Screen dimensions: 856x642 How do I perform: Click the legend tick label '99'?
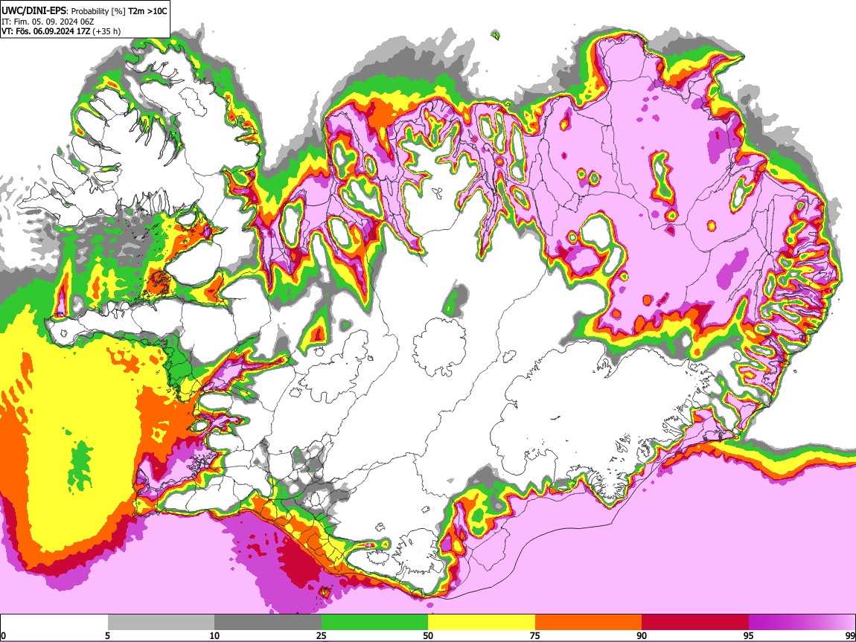pyautogui.click(x=850, y=636)
